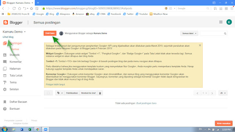Open the Amazon bookmark
Screen dimensions: 235x132
pos(78,14)
